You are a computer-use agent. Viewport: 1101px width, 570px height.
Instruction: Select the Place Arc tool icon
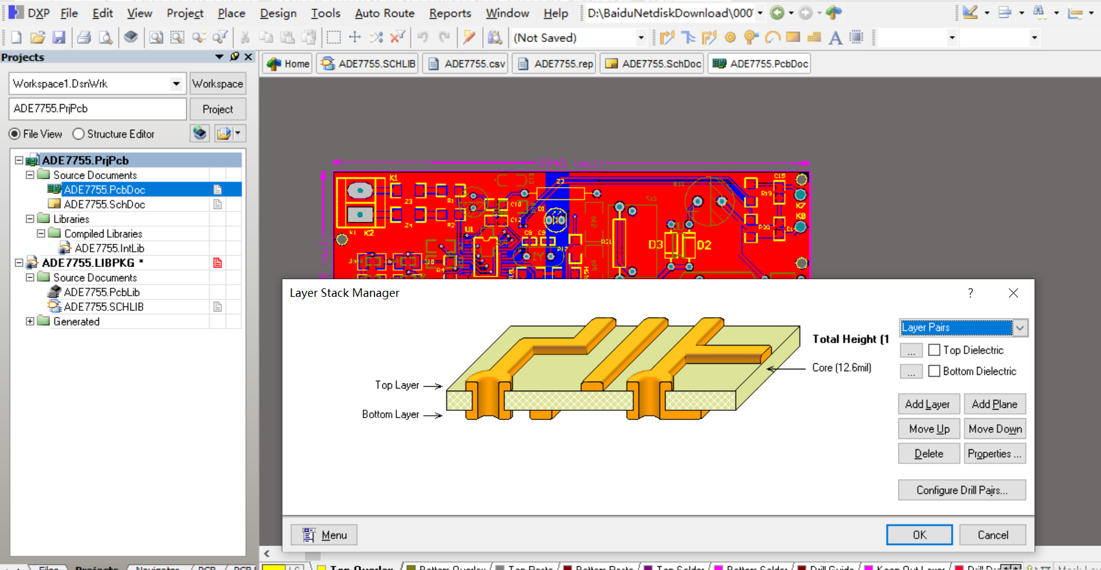(772, 38)
